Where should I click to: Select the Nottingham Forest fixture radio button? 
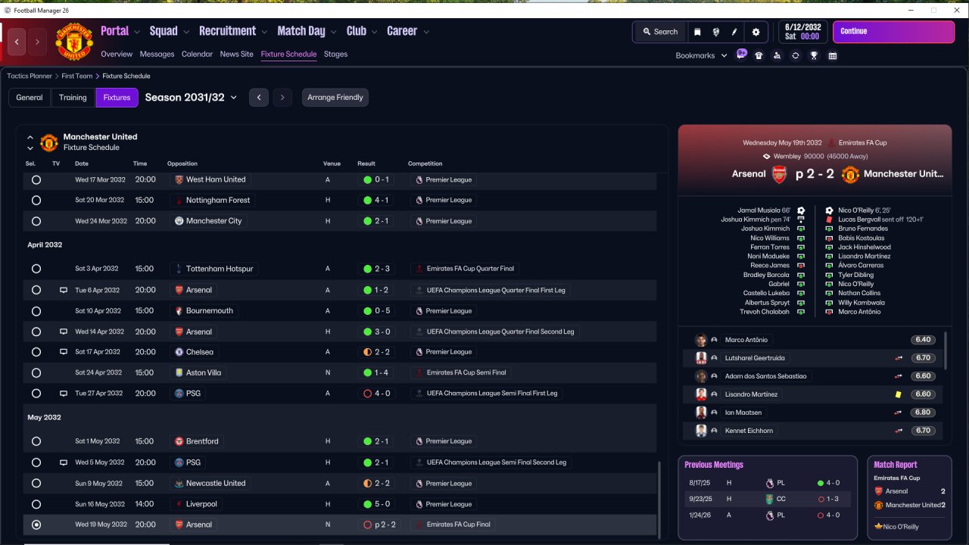click(x=36, y=200)
